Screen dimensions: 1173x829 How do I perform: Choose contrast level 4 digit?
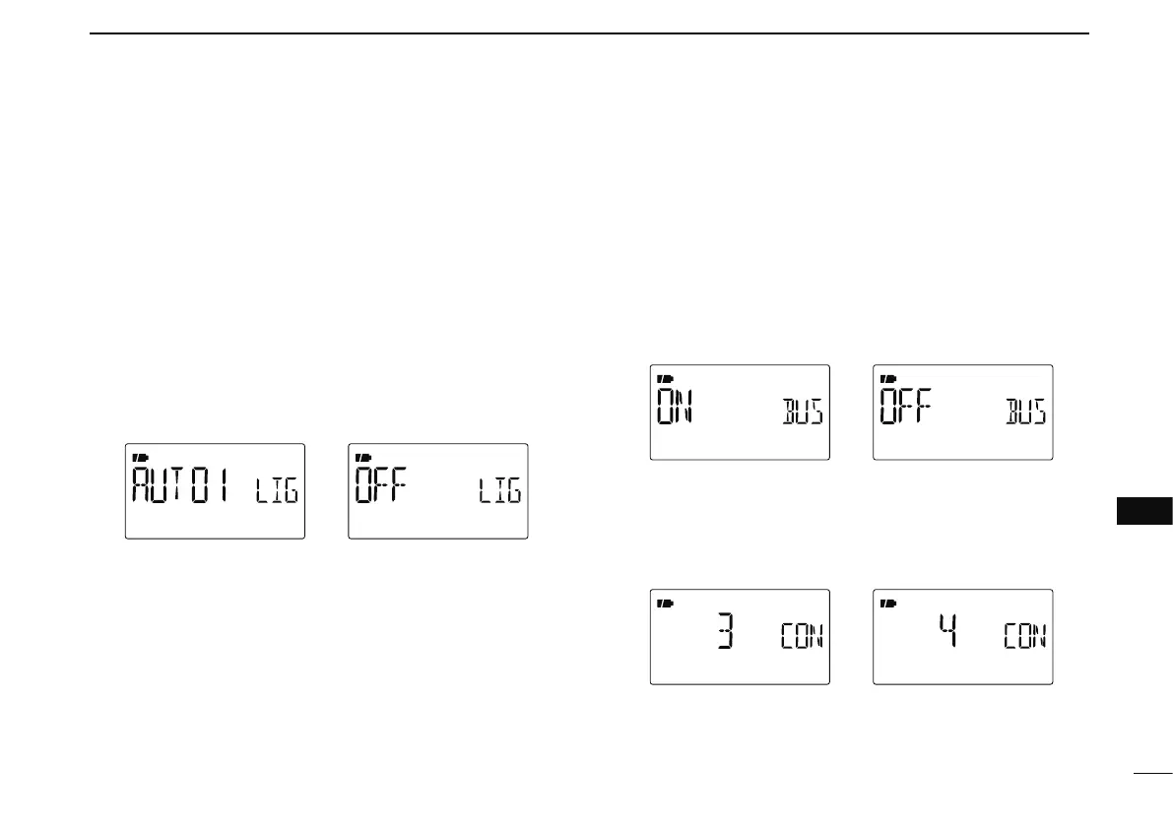(x=946, y=631)
